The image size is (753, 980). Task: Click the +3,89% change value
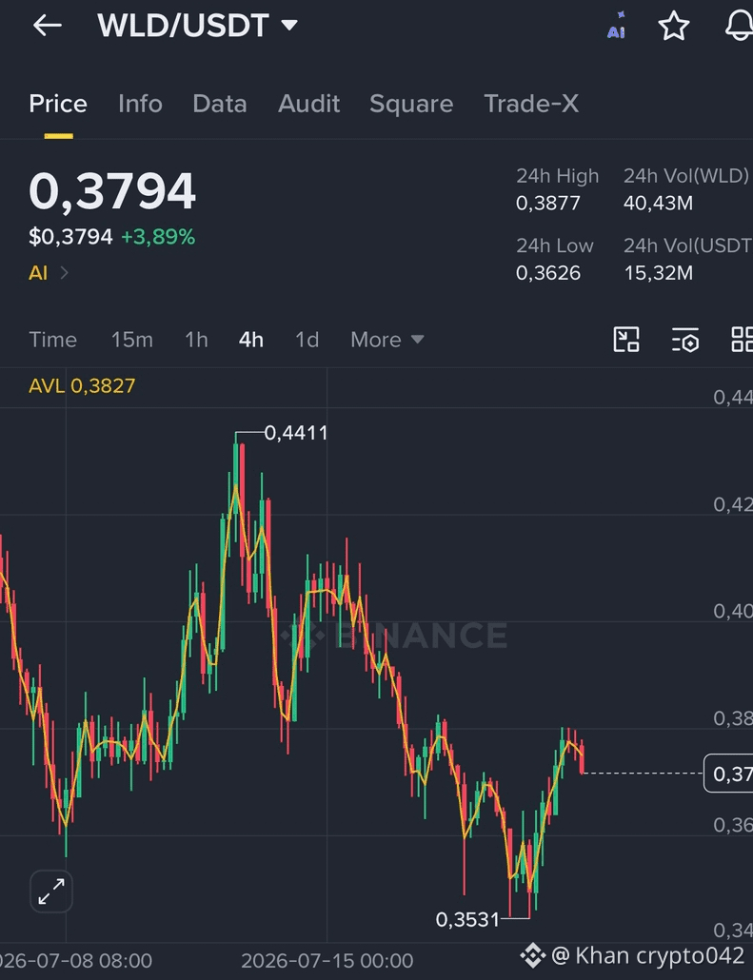pyautogui.click(x=158, y=237)
